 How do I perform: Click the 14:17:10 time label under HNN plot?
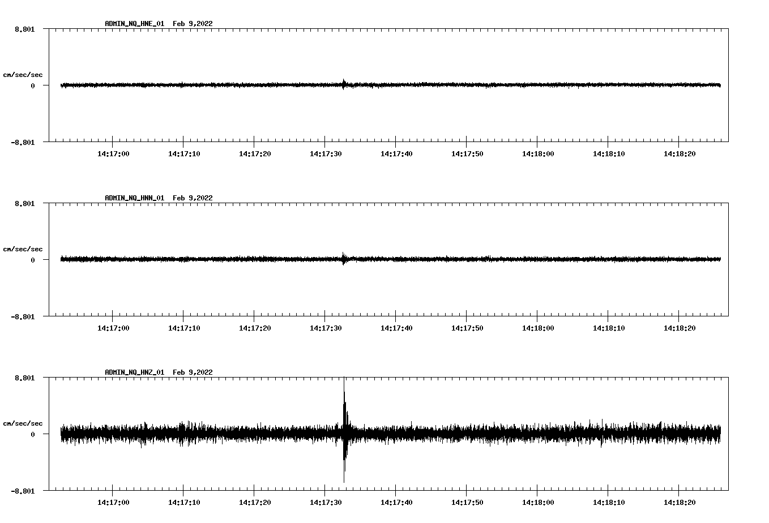[x=184, y=328]
